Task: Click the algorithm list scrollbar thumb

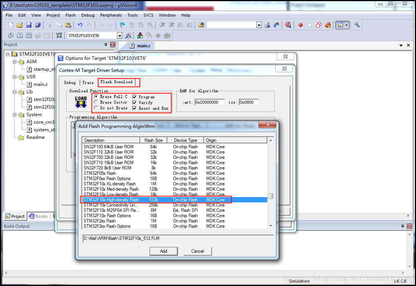Action: pos(270,196)
